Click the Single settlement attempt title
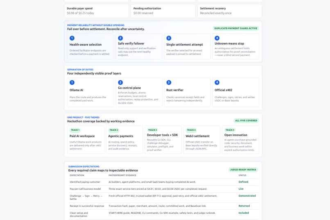 pyautogui.click(x=185, y=45)
